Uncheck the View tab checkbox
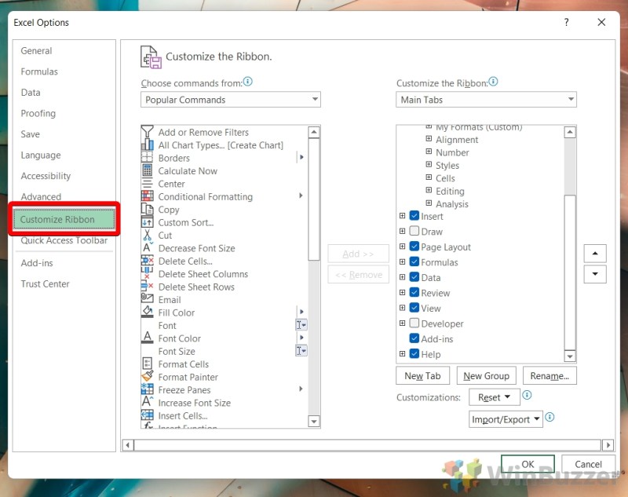 (x=414, y=308)
